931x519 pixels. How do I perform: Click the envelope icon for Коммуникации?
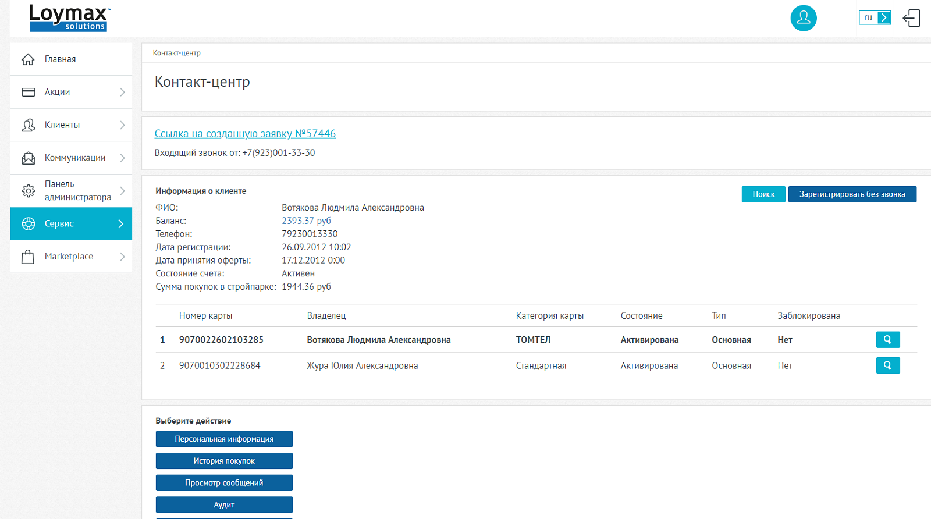28,158
